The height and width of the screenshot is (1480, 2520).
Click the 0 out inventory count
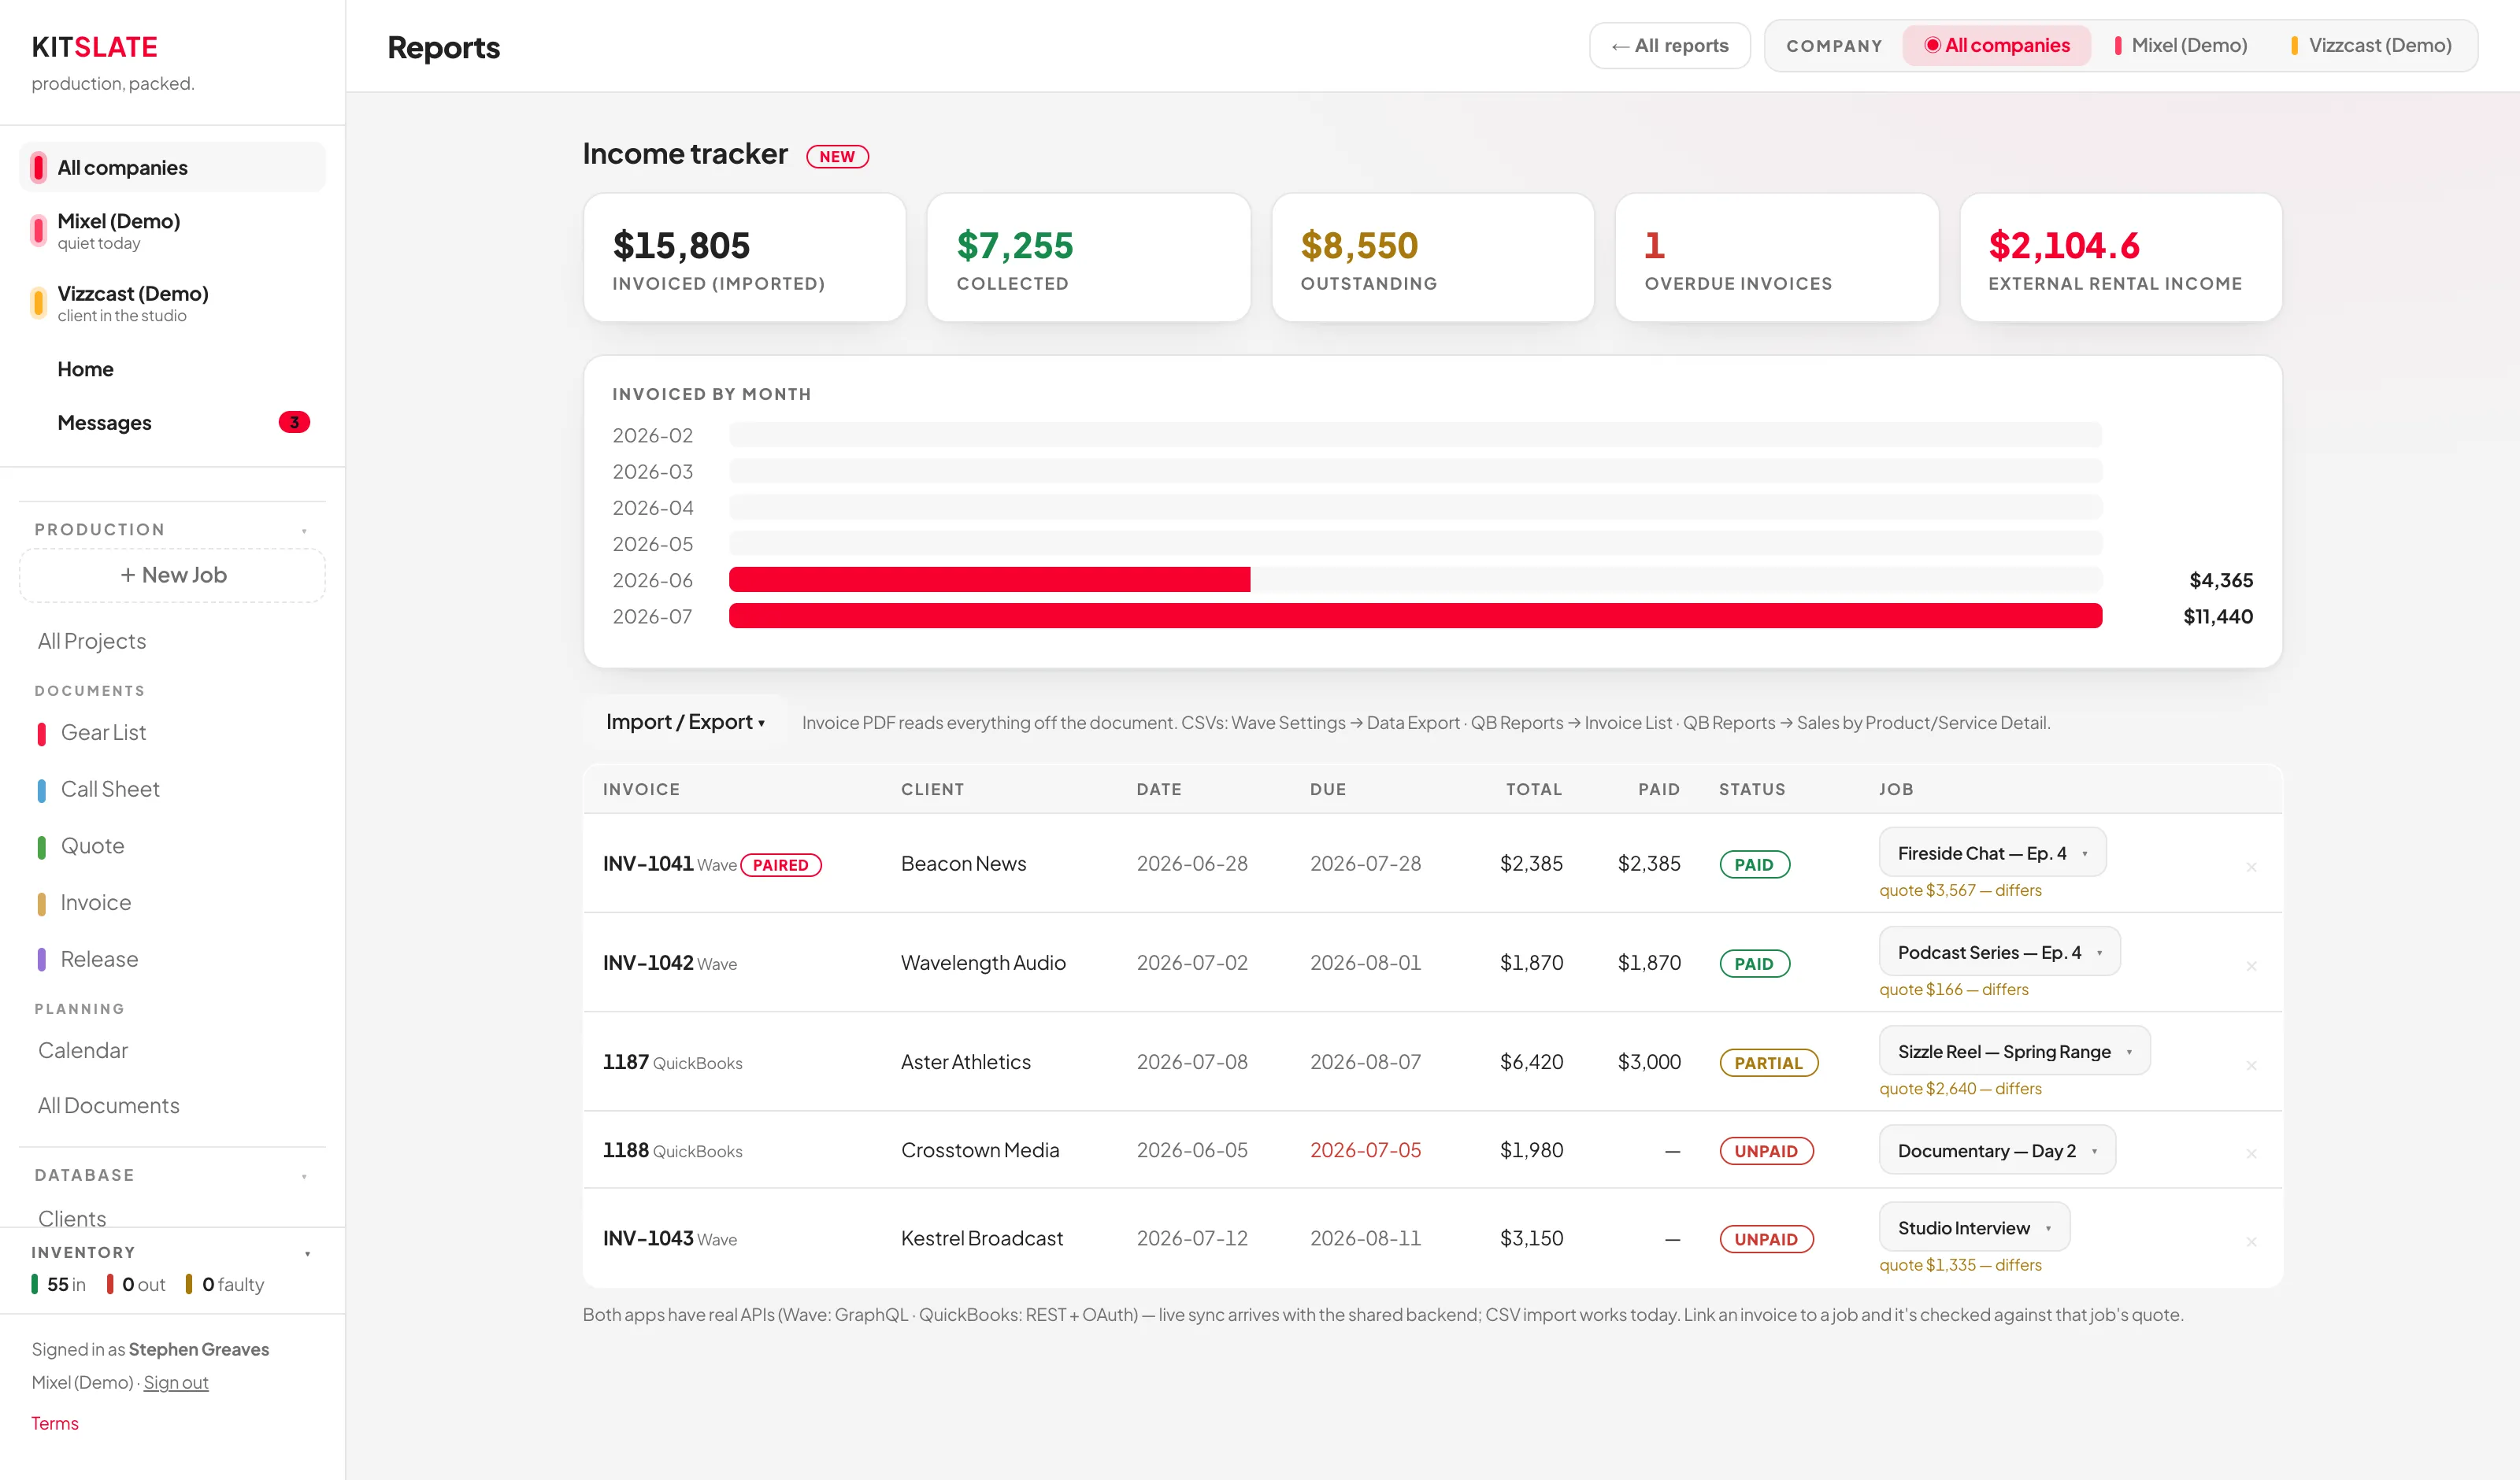tap(136, 1284)
